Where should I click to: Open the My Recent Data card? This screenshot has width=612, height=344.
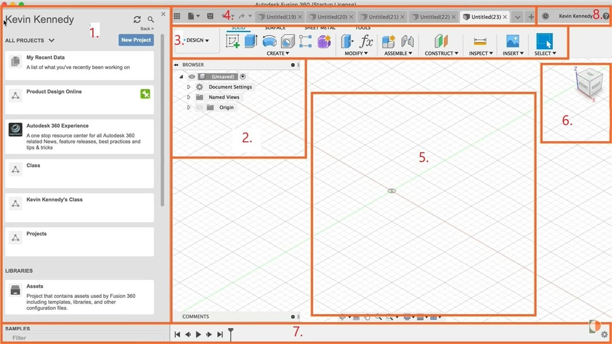(x=79, y=65)
